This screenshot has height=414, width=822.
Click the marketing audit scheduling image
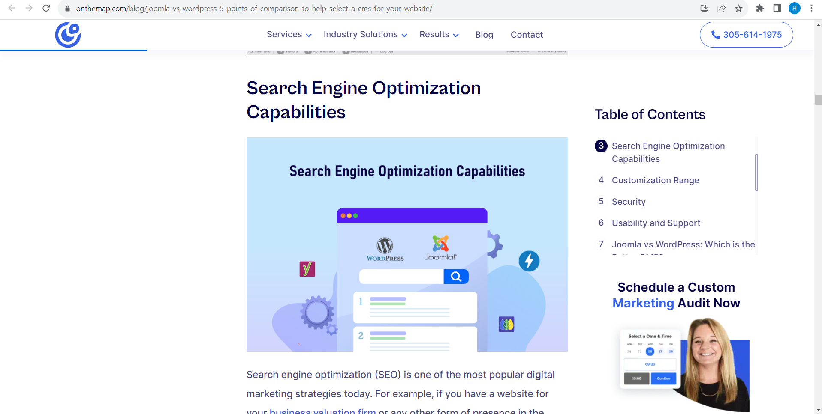(x=685, y=364)
